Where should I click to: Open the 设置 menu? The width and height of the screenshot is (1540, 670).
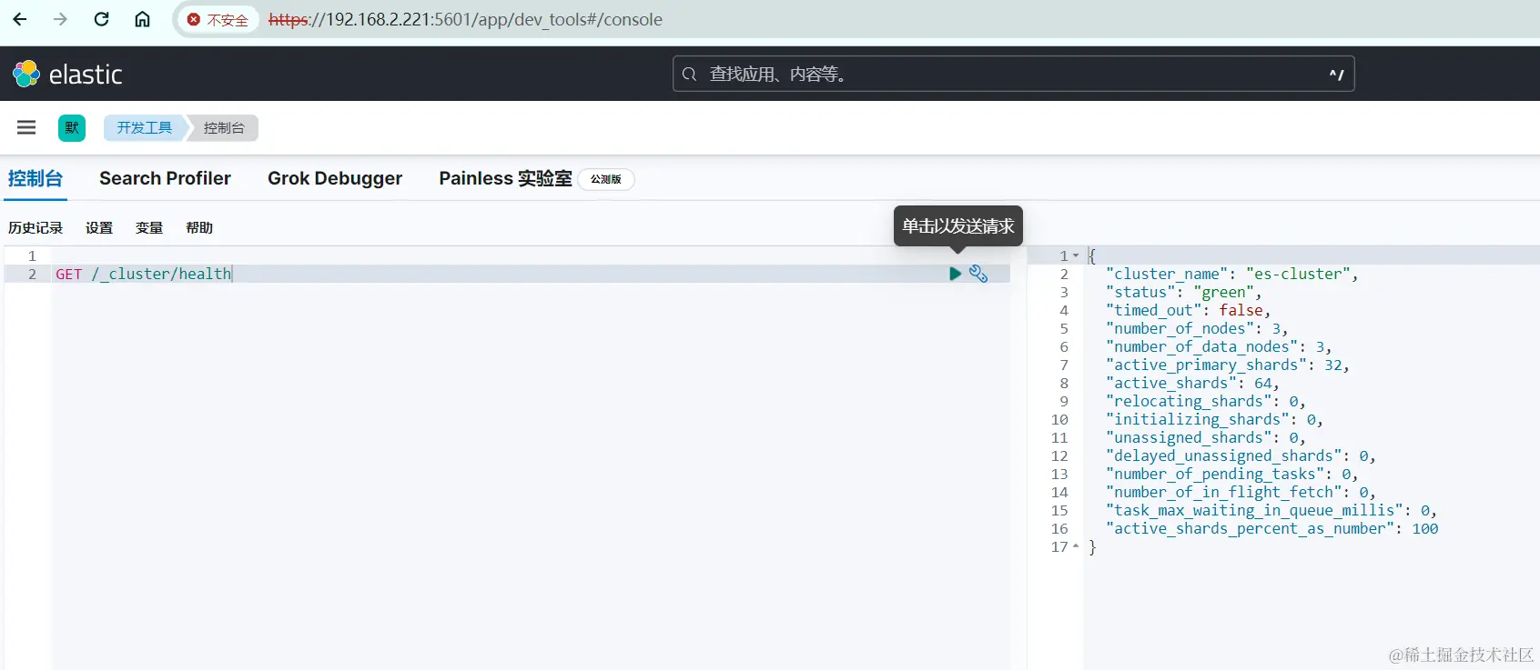coord(99,227)
